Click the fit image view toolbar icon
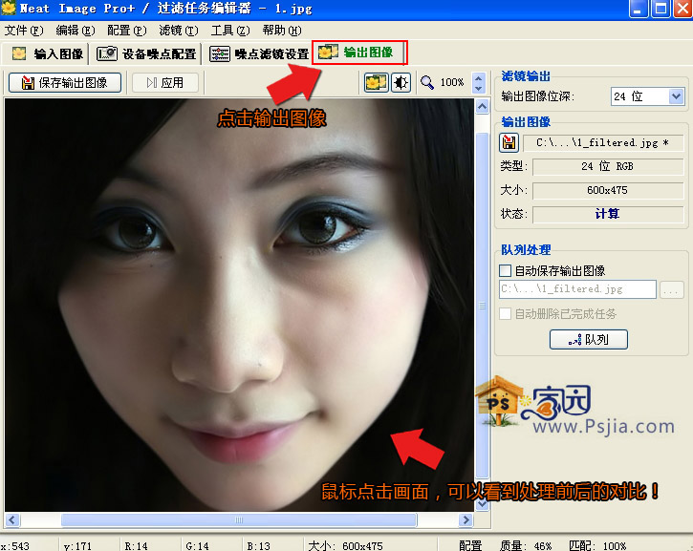The image size is (693, 551). [x=376, y=83]
